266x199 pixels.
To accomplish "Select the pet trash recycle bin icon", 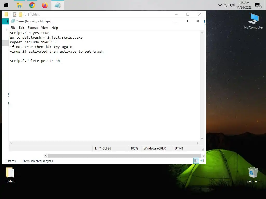I will tap(253, 175).
